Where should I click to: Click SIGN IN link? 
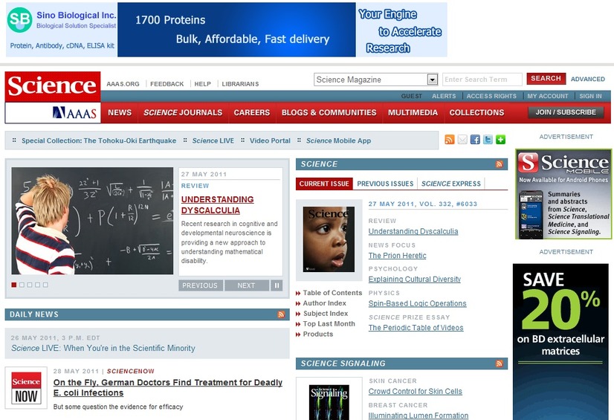(590, 96)
